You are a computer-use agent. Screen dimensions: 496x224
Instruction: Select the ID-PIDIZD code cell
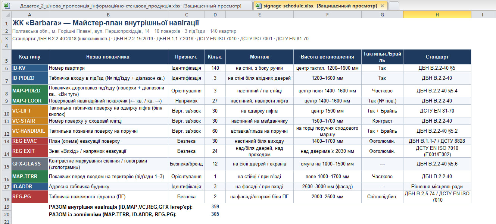[29, 78]
